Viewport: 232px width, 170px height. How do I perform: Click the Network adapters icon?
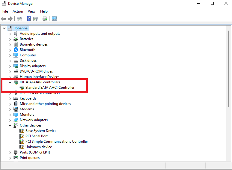pyautogui.click(x=16, y=120)
